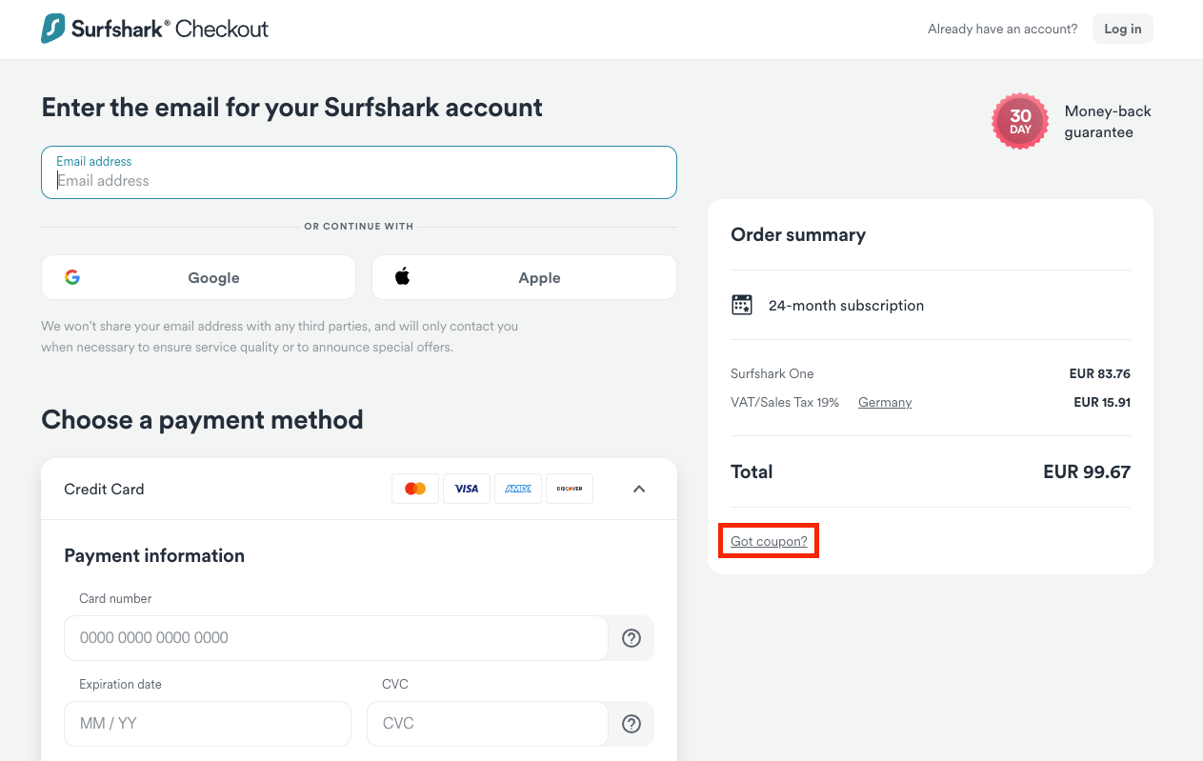The width and height of the screenshot is (1203, 761).
Task: Select the Visa payment icon
Action: pos(467,488)
